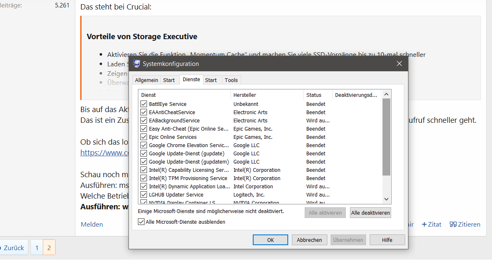Uncheck the BattlEye Service checkbox

(144, 104)
